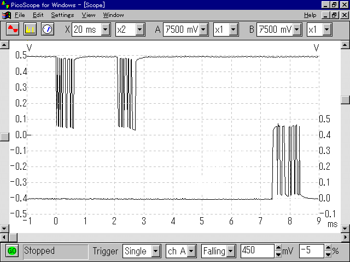The height and width of the screenshot is (262, 350).
Task: Restore the PicoScope main window
Action: coord(334,5)
